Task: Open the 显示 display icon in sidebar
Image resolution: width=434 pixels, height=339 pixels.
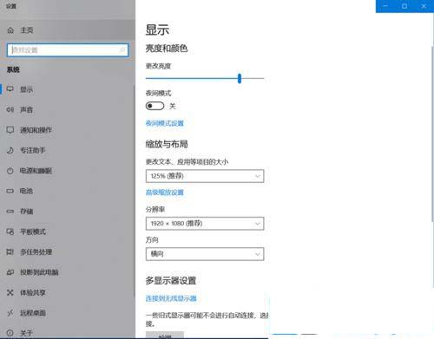Action: 10,89
